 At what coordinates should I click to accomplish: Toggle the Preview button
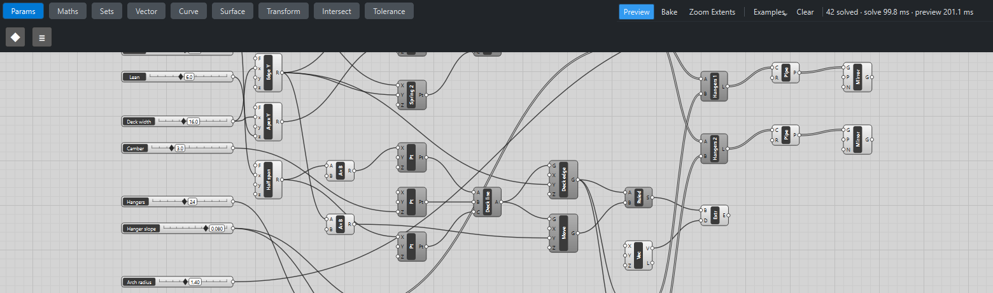(x=636, y=12)
